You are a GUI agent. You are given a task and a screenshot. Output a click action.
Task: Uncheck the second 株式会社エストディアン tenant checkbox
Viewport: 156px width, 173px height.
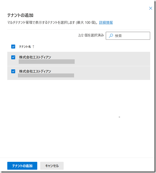(x=13, y=71)
